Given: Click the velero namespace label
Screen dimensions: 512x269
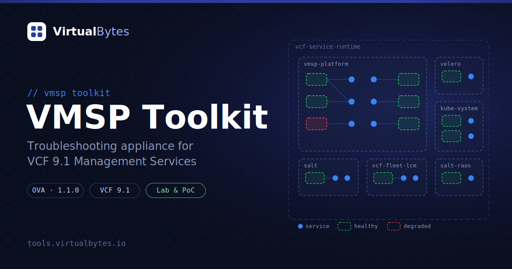Looking at the screenshot, I should 451,64.
